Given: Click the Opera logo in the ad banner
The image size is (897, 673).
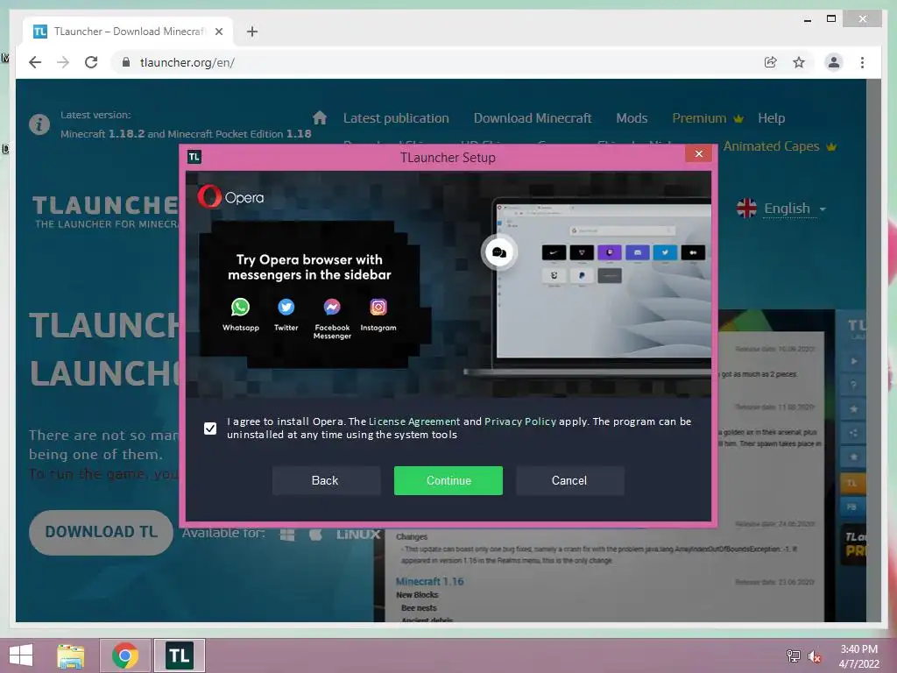Looking at the screenshot, I should [230, 197].
